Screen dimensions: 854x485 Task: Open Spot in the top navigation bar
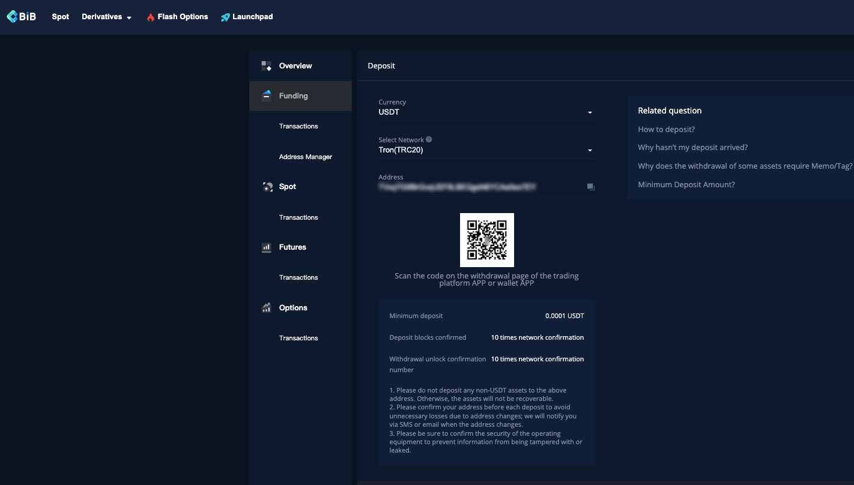(61, 17)
